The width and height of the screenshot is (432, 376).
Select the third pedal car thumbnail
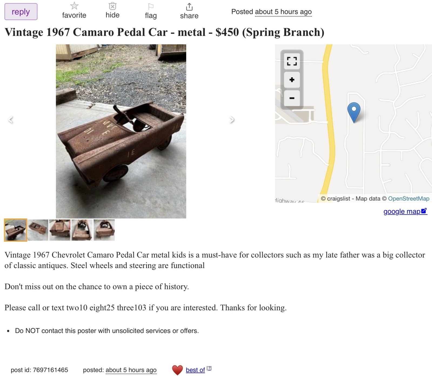click(x=60, y=230)
